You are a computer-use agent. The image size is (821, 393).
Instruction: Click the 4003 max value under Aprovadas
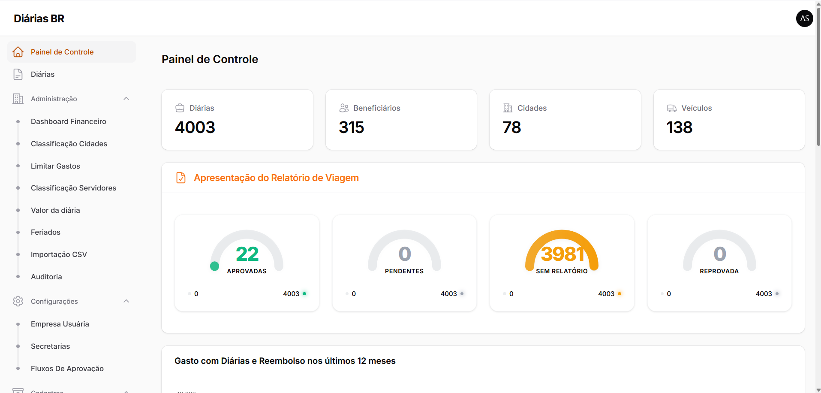(291, 294)
